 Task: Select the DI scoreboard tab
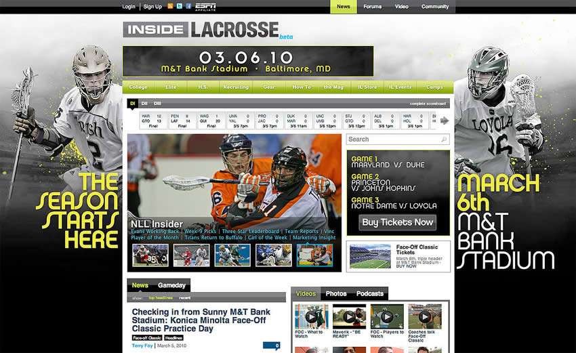tap(133, 104)
